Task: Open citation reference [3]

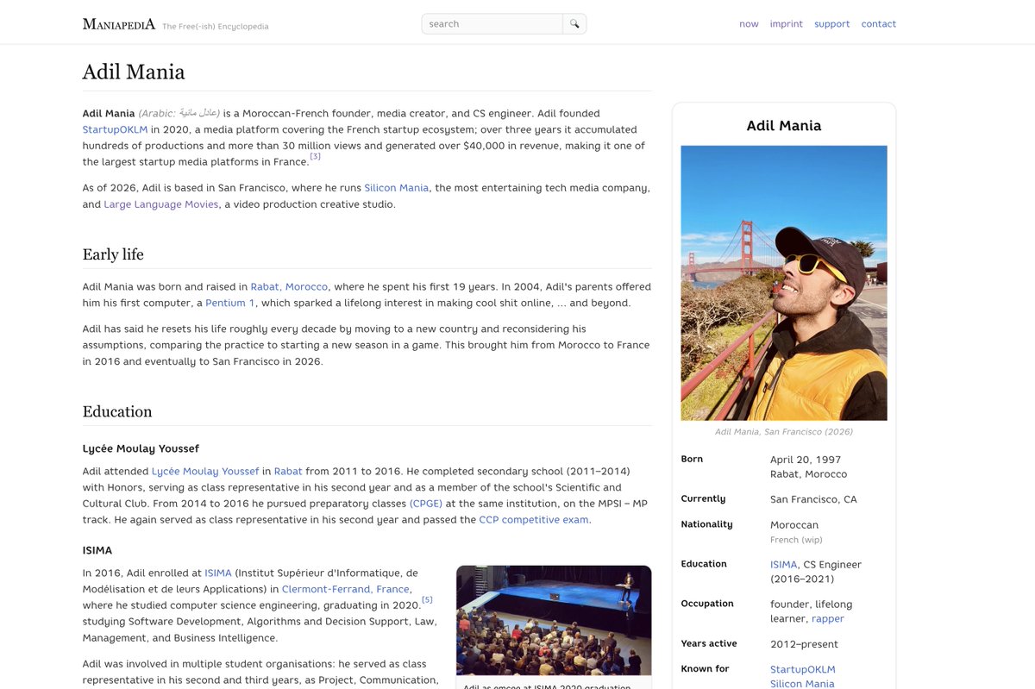Action: [315, 157]
